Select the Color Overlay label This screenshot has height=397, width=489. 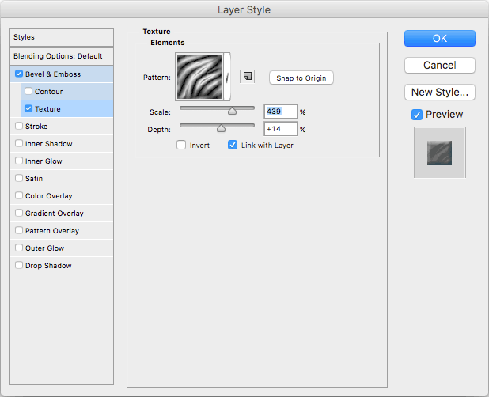click(x=48, y=196)
